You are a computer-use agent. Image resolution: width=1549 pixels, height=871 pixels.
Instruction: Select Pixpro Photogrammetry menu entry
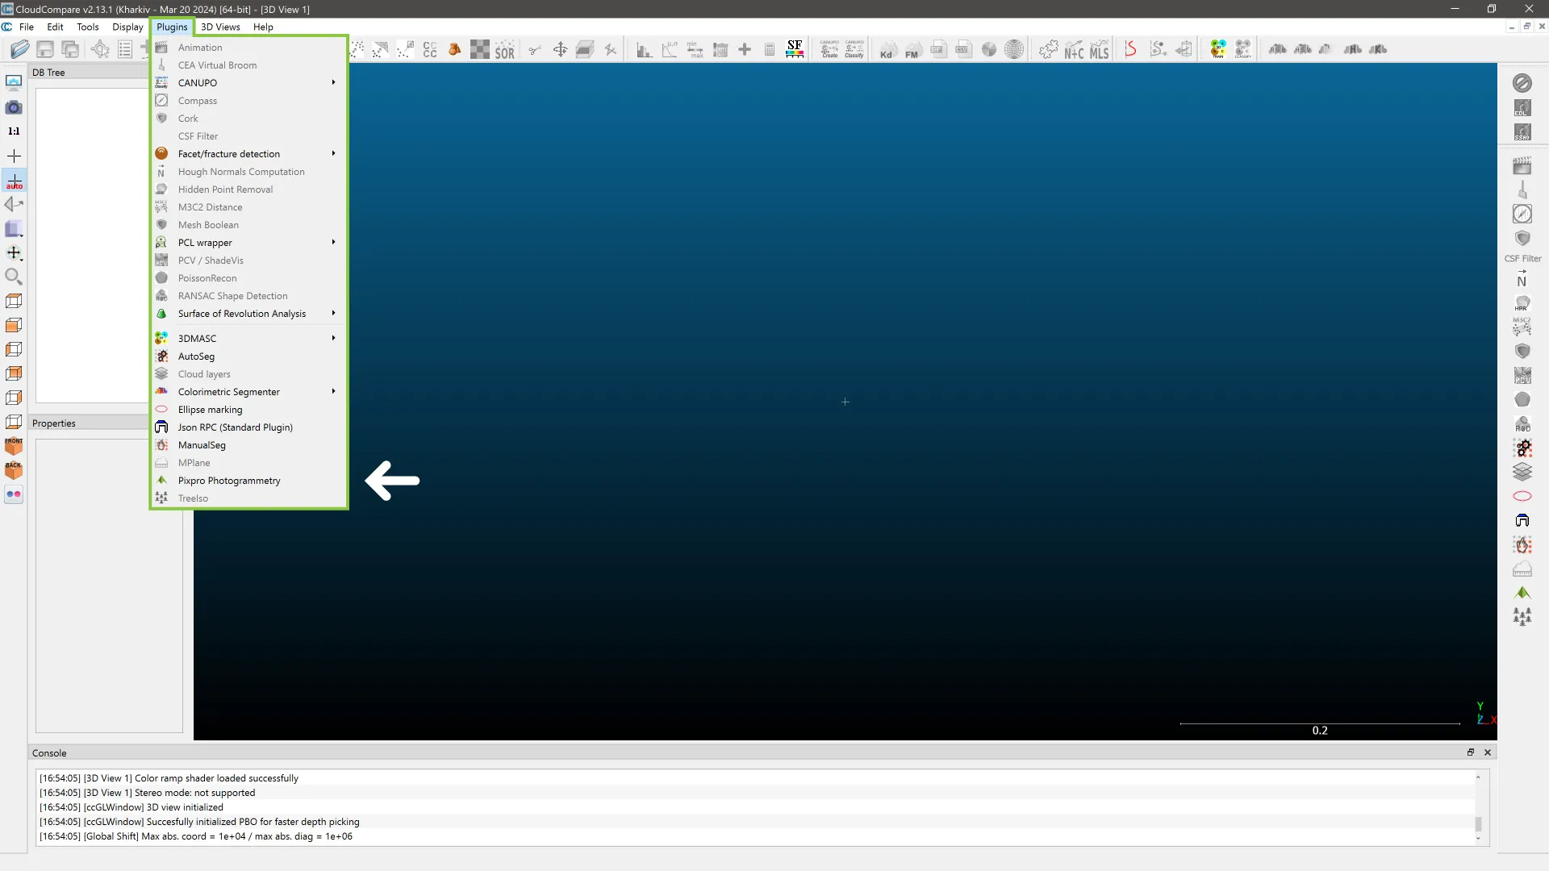click(x=229, y=481)
